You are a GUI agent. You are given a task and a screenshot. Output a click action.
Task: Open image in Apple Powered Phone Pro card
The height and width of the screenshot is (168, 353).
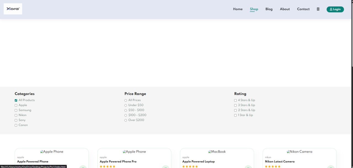134,152
